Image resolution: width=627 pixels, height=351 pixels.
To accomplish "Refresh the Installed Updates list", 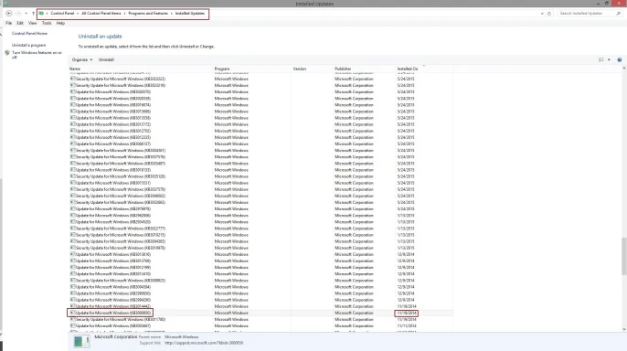I will point(549,14).
